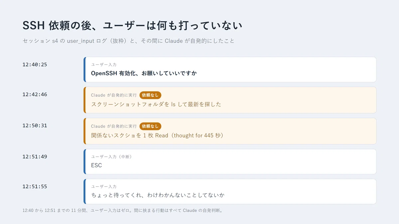
Task: Click the 12:40:25 timestamp
Action: [x=35, y=65]
